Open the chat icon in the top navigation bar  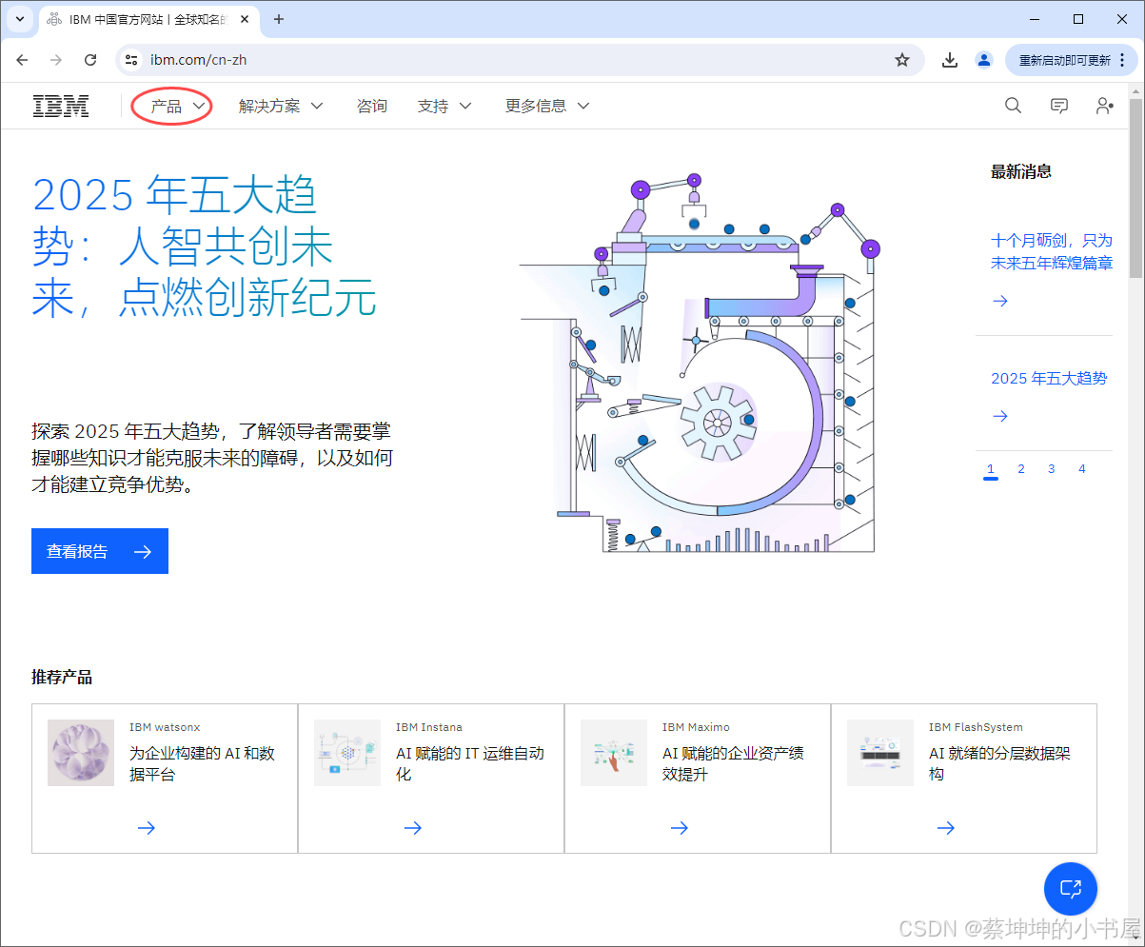(1058, 106)
